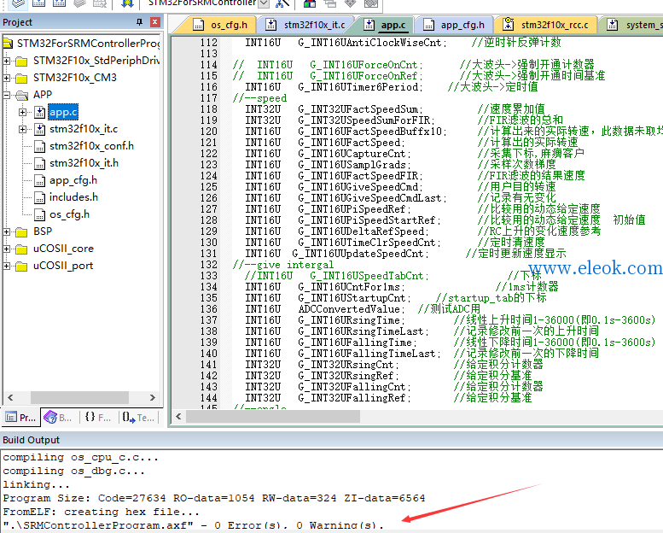Viewport: 663px width, 533px height.
Task: Click the APP open folder icon
Action: click(x=21, y=96)
